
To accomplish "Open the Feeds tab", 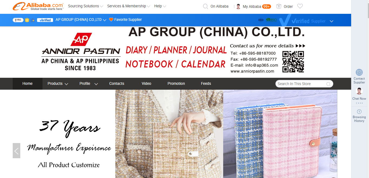I will pyautogui.click(x=206, y=83).
